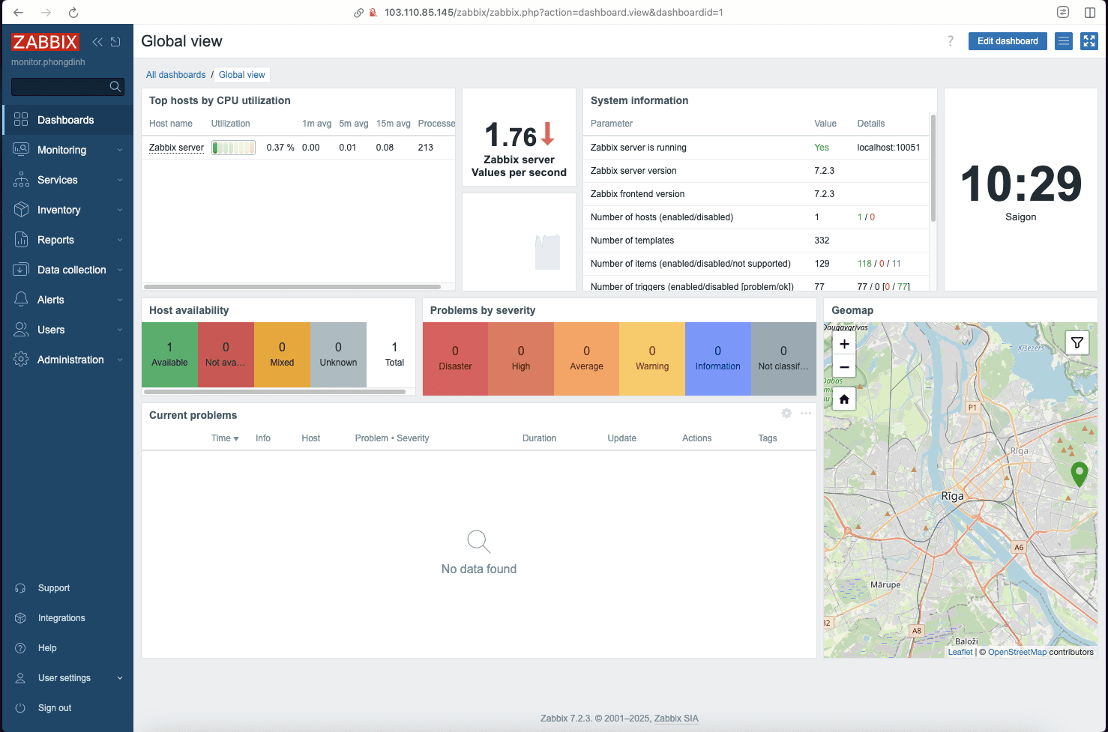Viewport: 1108px width, 732px height.
Task: Open the OpenStreetMap attribution link
Action: pos(1017,652)
